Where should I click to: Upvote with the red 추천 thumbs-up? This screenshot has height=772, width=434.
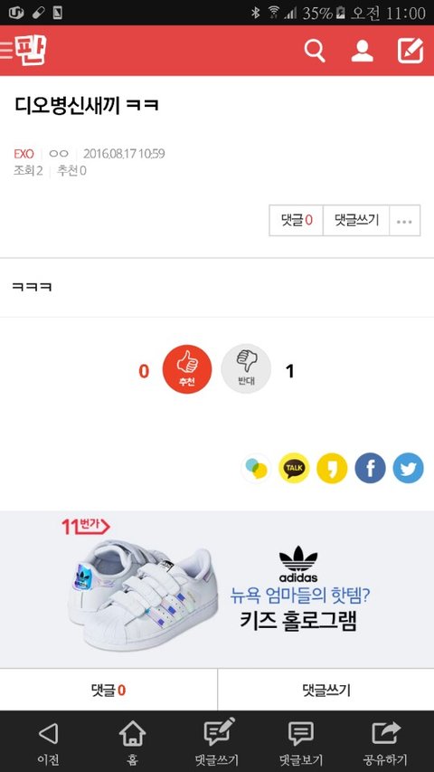point(187,368)
